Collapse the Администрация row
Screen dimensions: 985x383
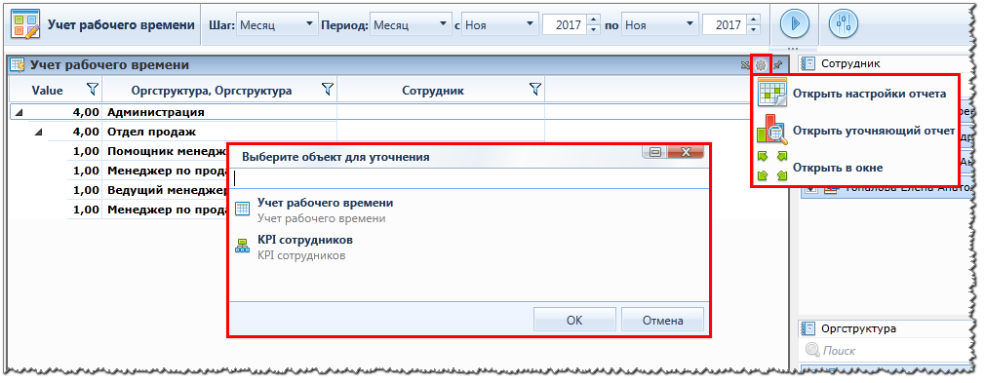19,112
